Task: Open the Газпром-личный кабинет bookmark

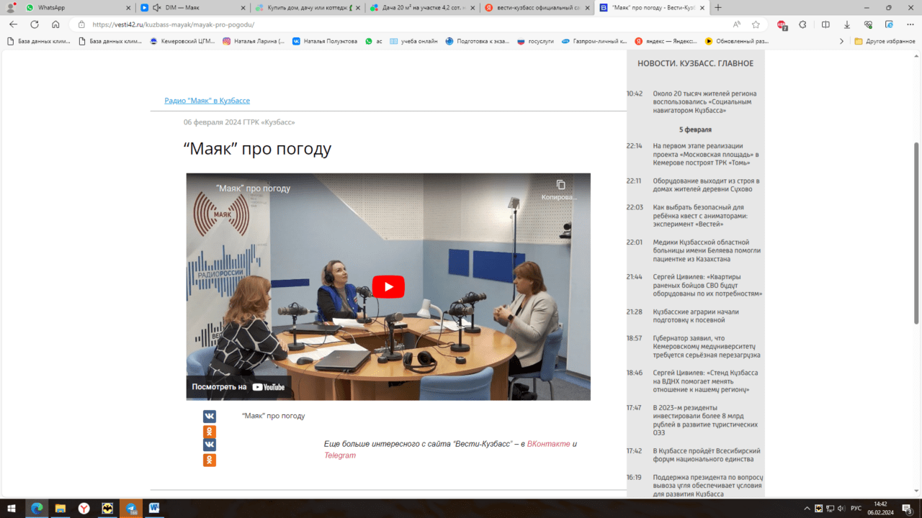Action: [x=594, y=41]
